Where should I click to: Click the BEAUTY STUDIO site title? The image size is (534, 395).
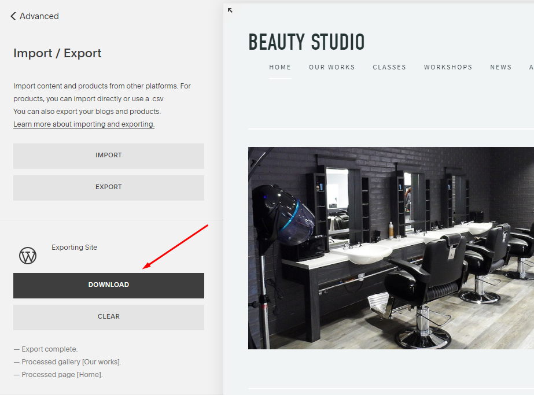tap(307, 42)
